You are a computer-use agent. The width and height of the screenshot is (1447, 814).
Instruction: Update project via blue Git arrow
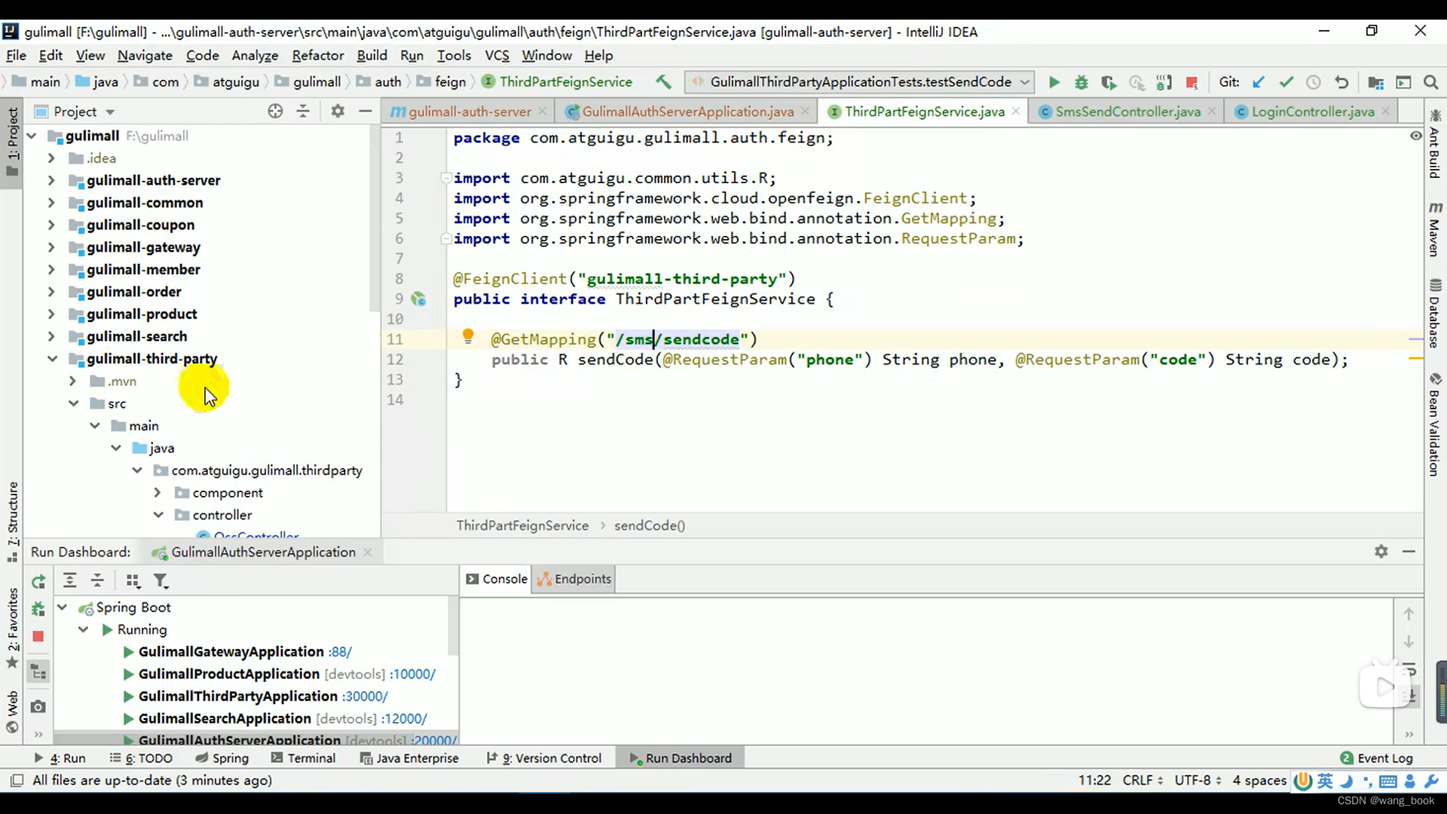1258,82
